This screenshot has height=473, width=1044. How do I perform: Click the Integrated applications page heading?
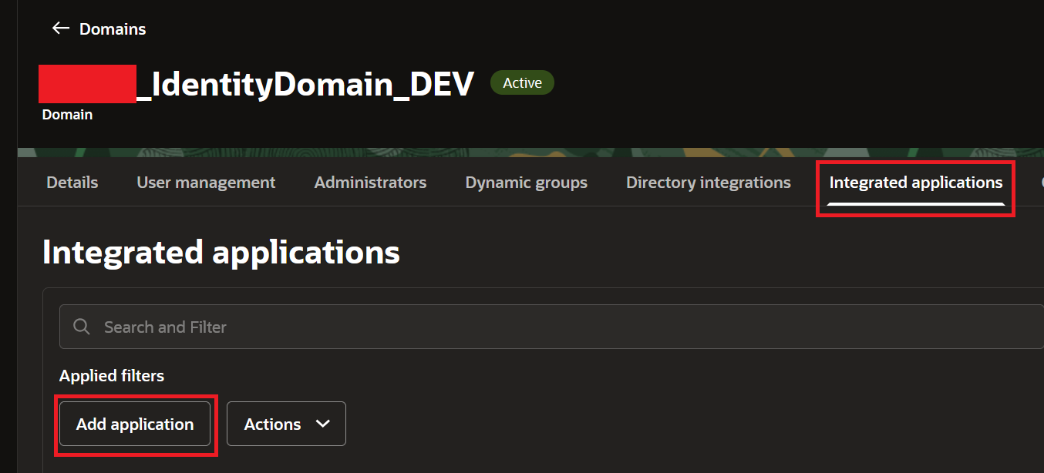pos(221,252)
